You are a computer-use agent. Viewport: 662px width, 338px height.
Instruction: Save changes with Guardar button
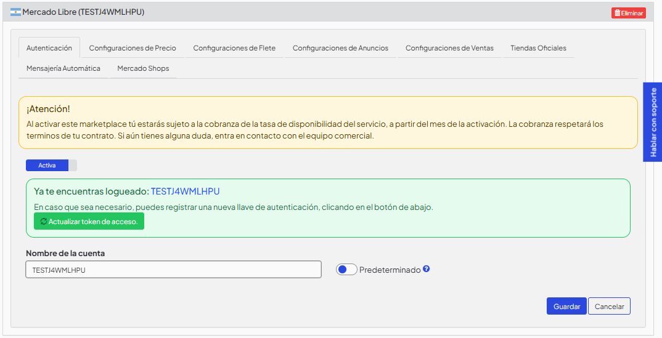(566, 307)
